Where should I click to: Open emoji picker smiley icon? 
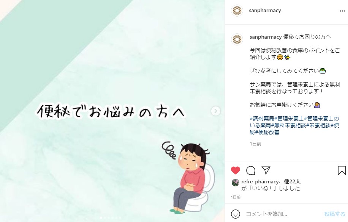point(236,214)
